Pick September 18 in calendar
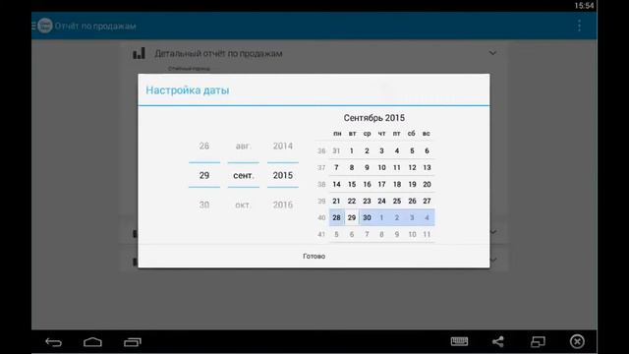Viewport: 629px width, 354px height. [x=397, y=184]
